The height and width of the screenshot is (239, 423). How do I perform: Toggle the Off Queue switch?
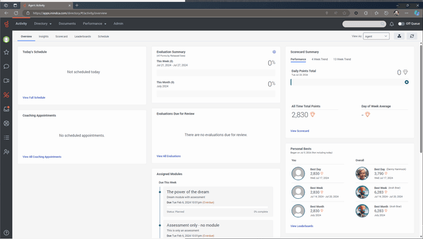401,24
